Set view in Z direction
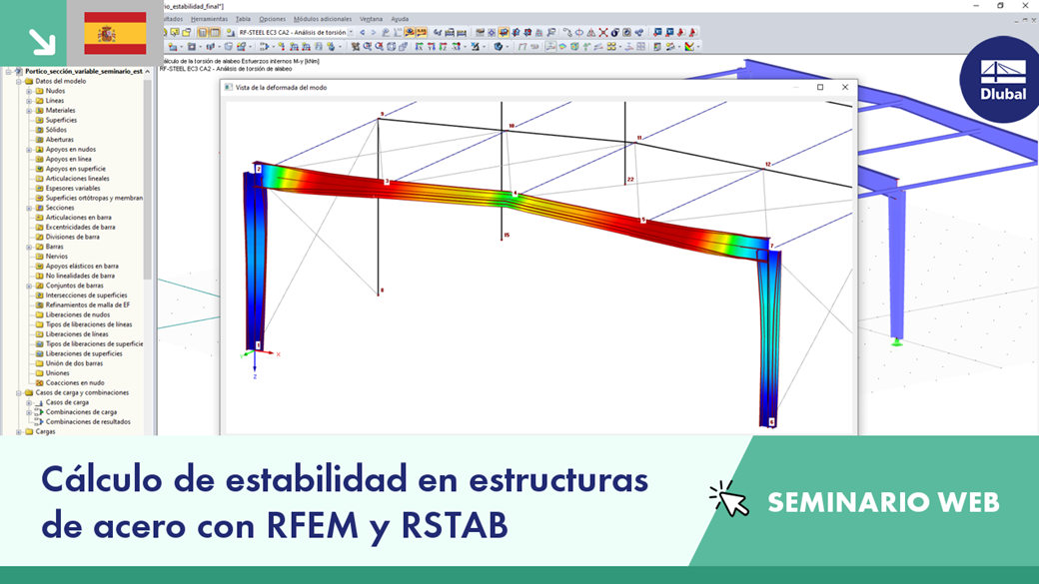This screenshot has width=1039, height=584. [443, 46]
